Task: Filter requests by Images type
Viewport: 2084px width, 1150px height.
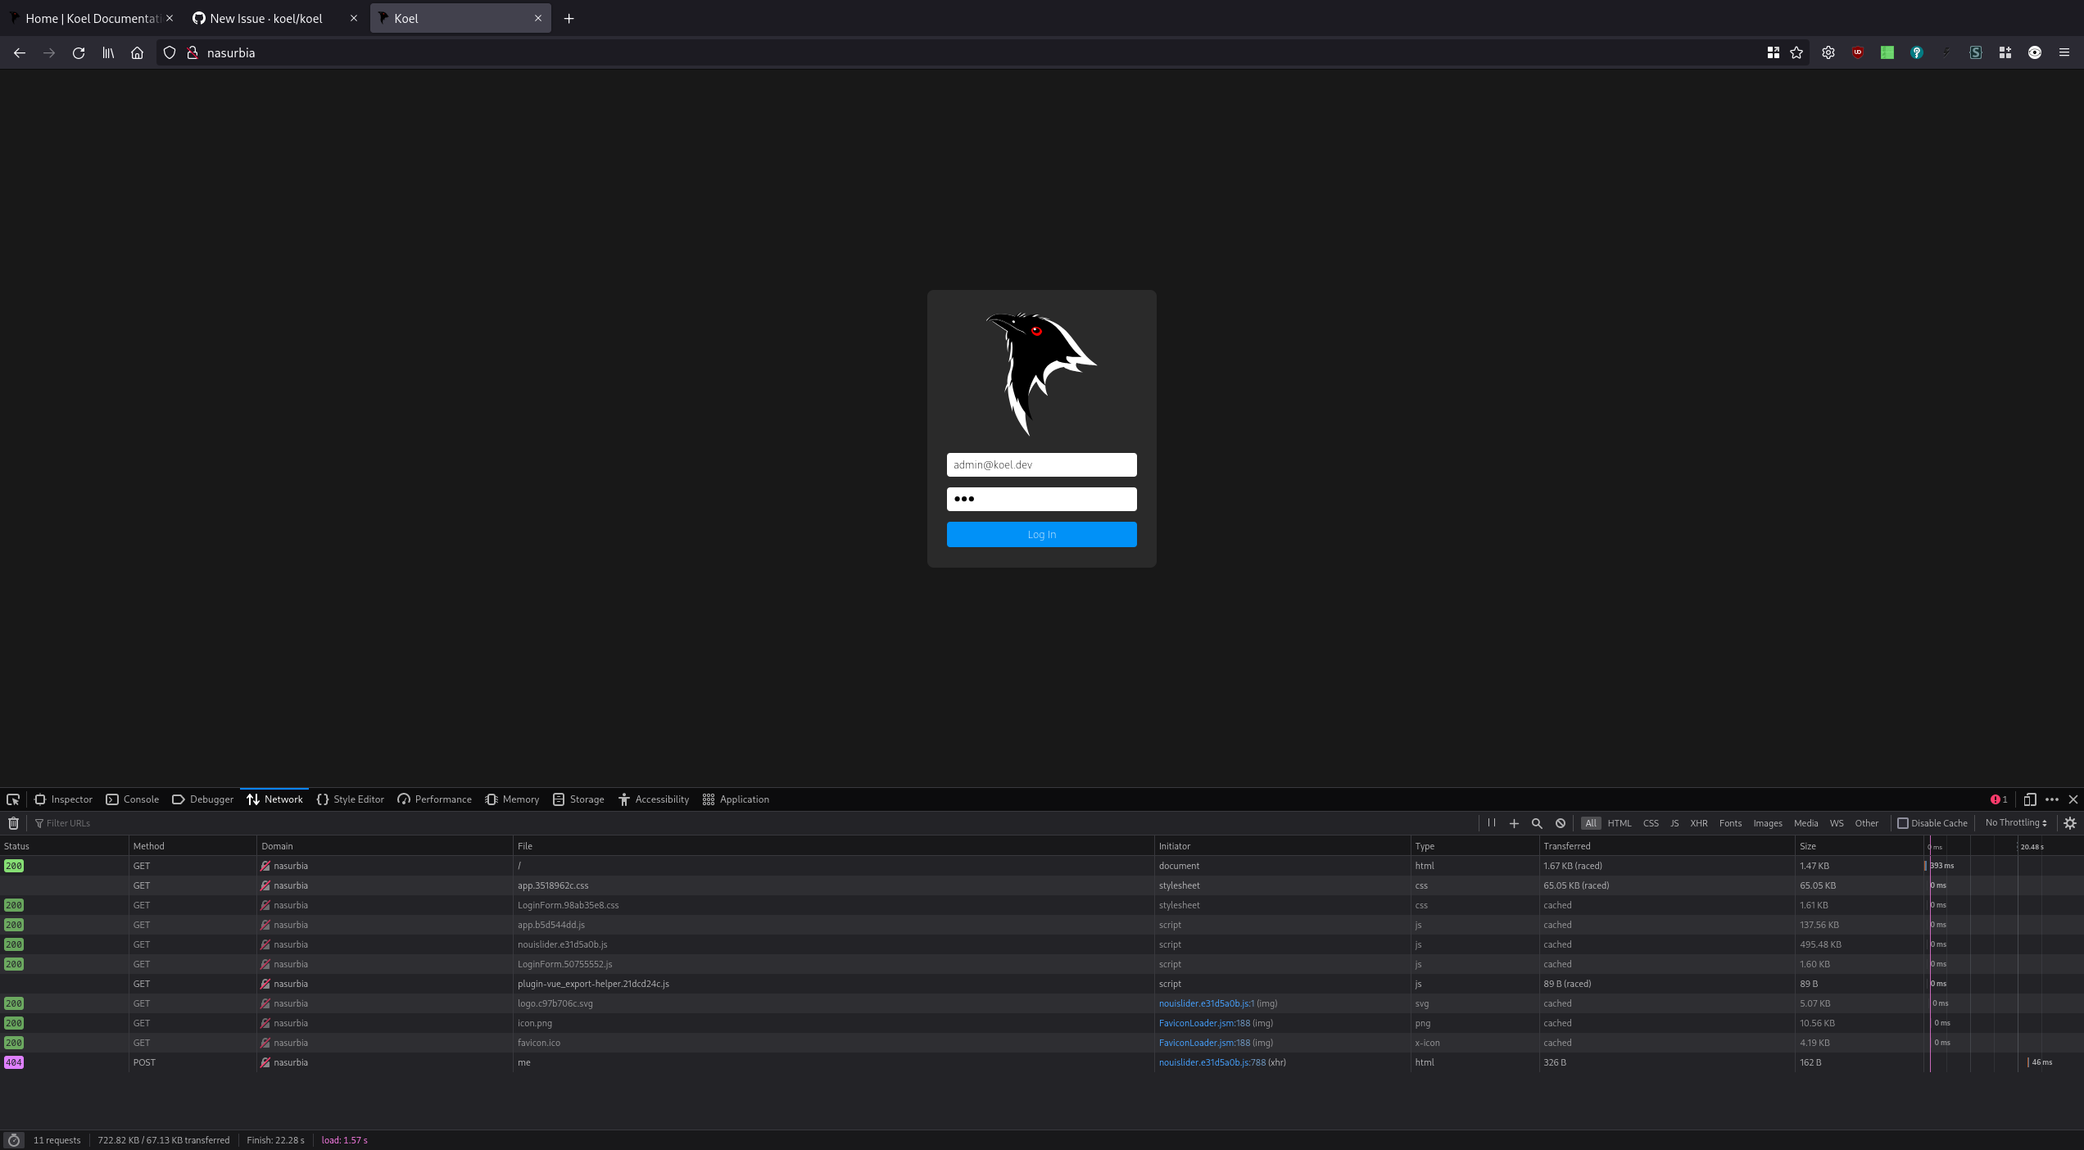Action: (1767, 823)
